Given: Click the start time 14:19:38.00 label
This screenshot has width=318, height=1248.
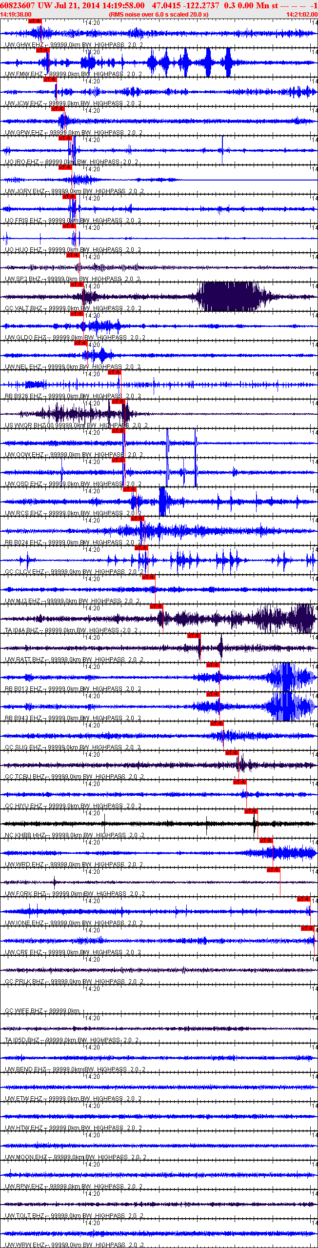Looking at the screenshot, I should [16, 15].
